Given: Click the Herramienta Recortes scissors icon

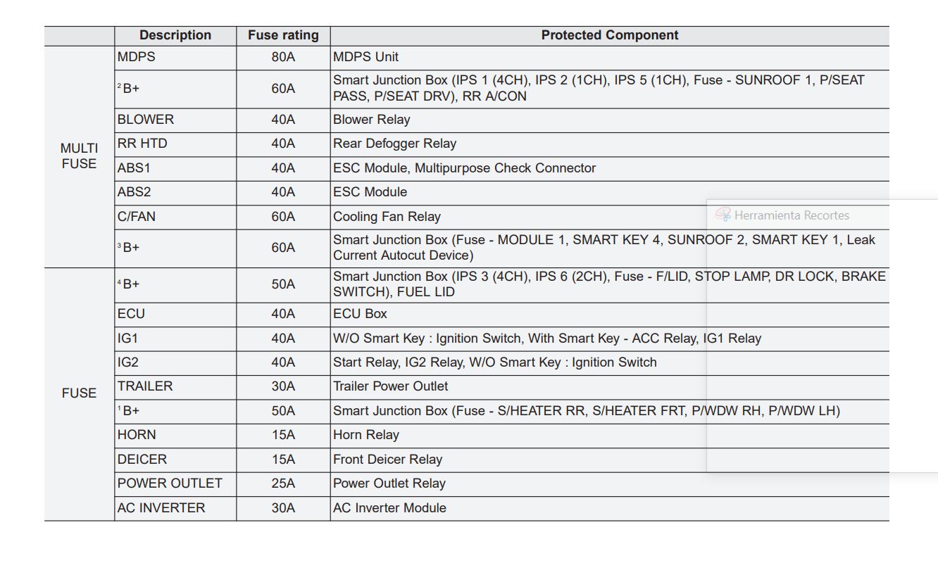Looking at the screenshot, I should click(x=723, y=215).
